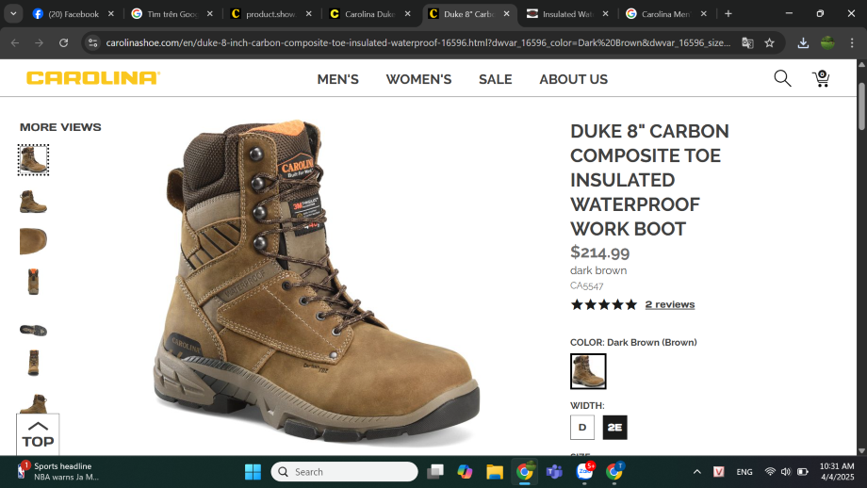This screenshot has height=488, width=867.
Task: Launch Copilot from the taskbar
Action: (465, 472)
